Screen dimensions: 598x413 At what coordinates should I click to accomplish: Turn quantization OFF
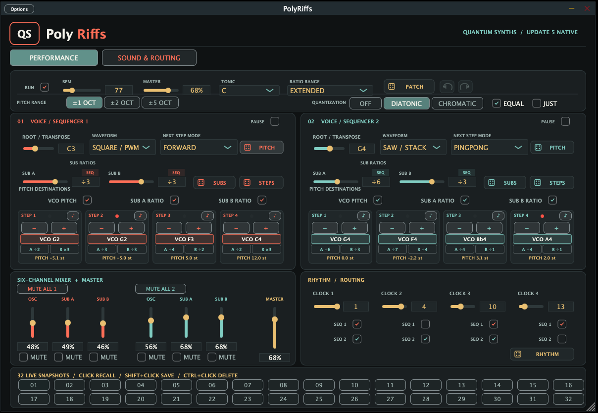365,103
